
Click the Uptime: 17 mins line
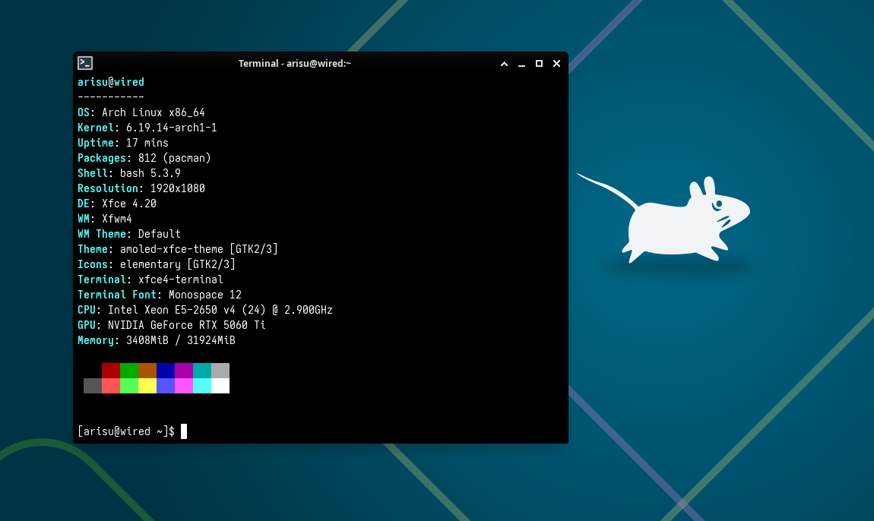[122, 143]
